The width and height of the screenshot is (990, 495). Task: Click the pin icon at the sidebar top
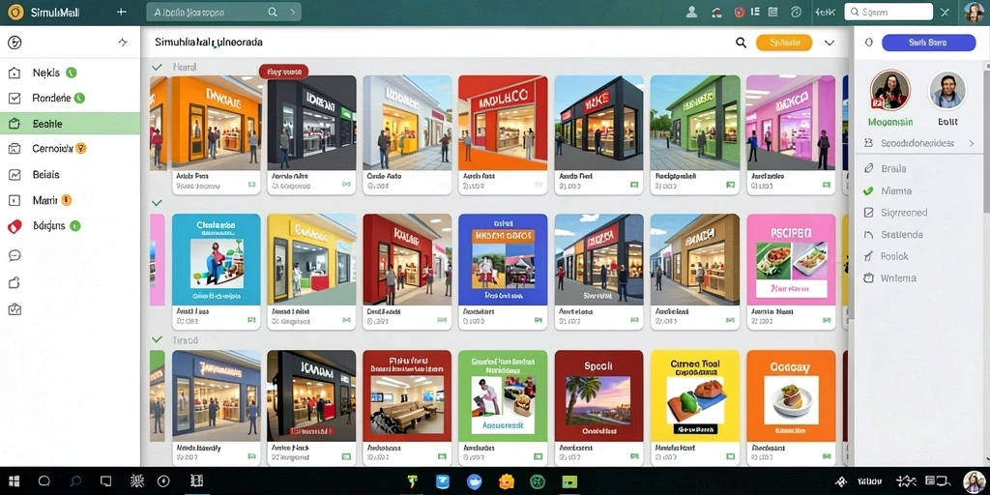click(x=123, y=43)
